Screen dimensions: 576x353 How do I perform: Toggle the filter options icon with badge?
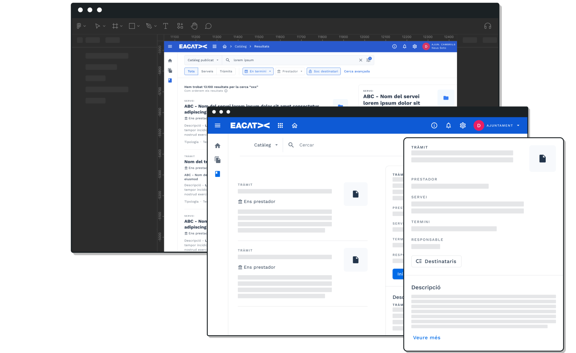pos(369,60)
